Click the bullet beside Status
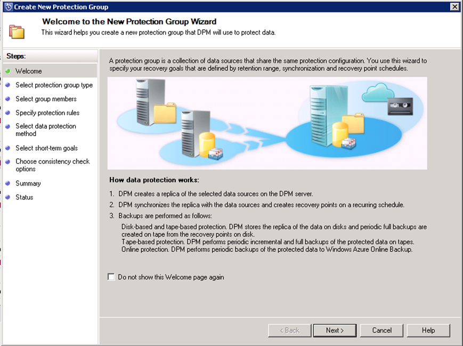This screenshot has height=346, width=463. click(8, 197)
